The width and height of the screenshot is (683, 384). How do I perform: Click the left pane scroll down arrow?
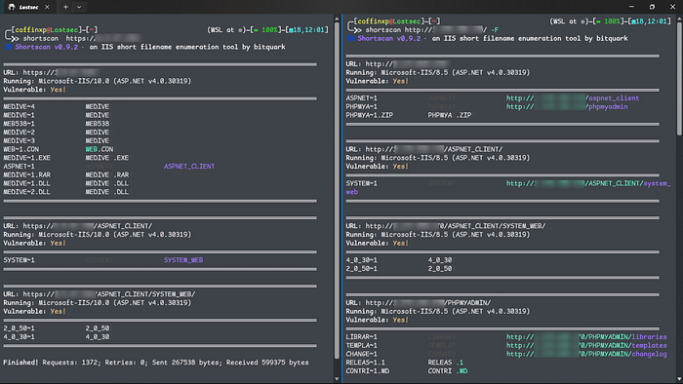tap(337, 379)
